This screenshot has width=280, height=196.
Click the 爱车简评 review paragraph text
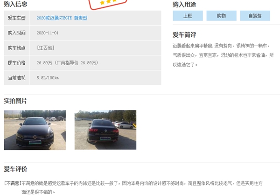(x=223, y=55)
